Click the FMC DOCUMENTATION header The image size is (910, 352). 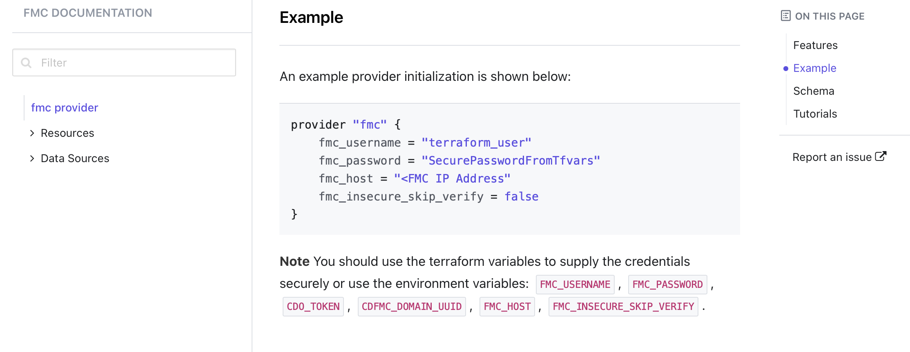pos(88,13)
